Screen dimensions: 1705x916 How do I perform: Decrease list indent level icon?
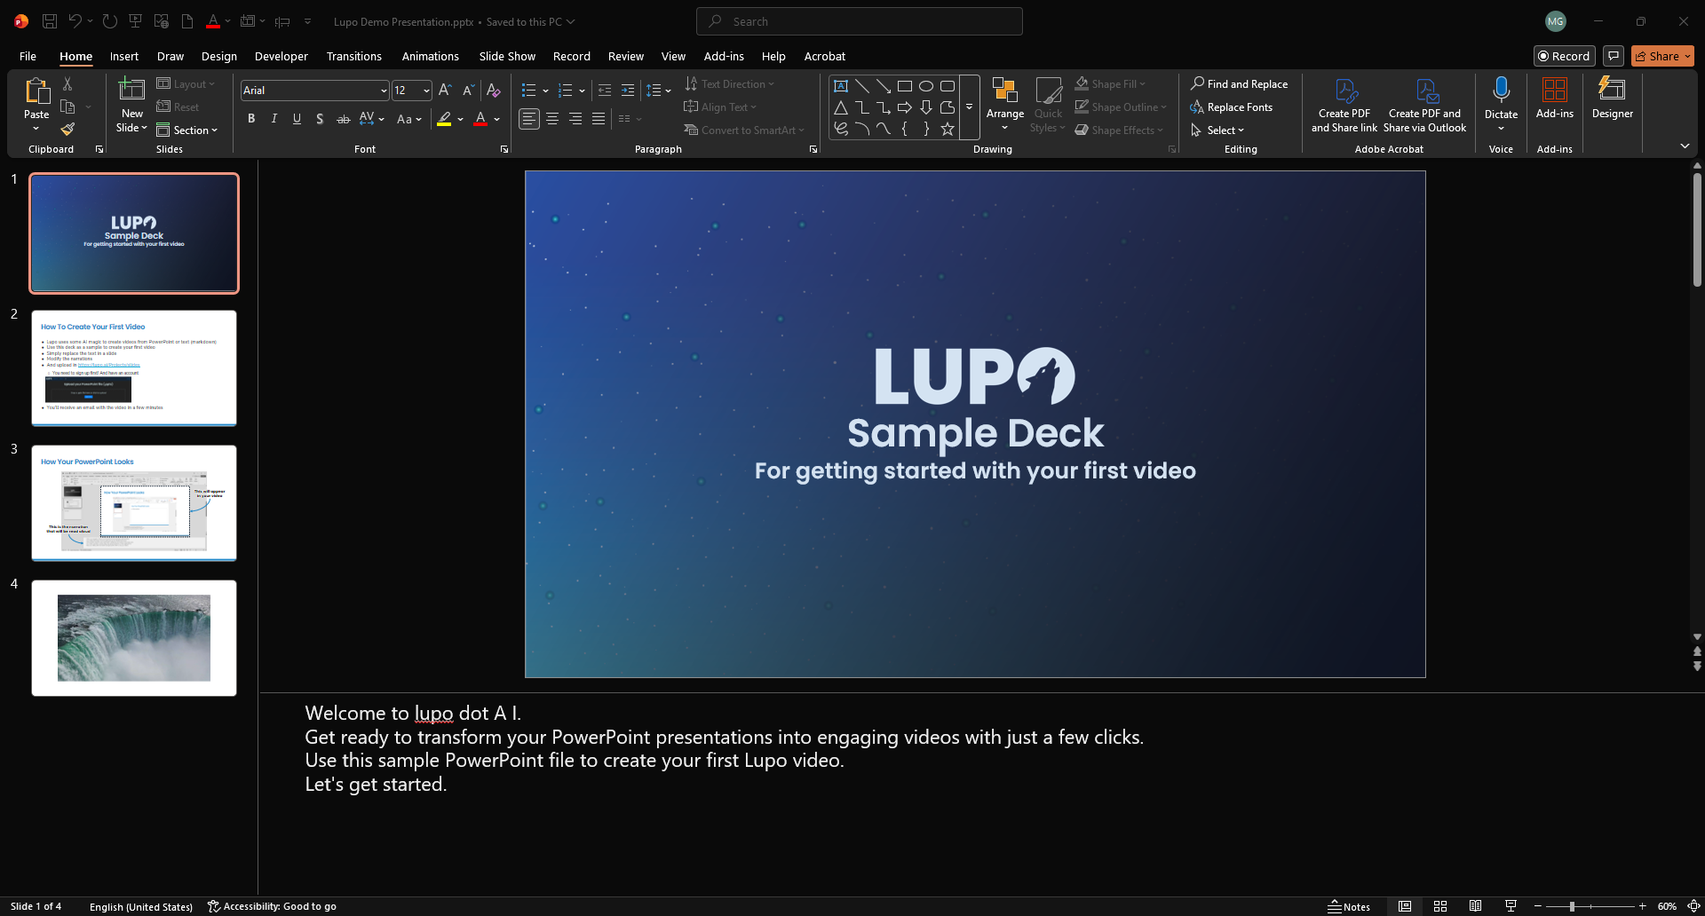(605, 90)
